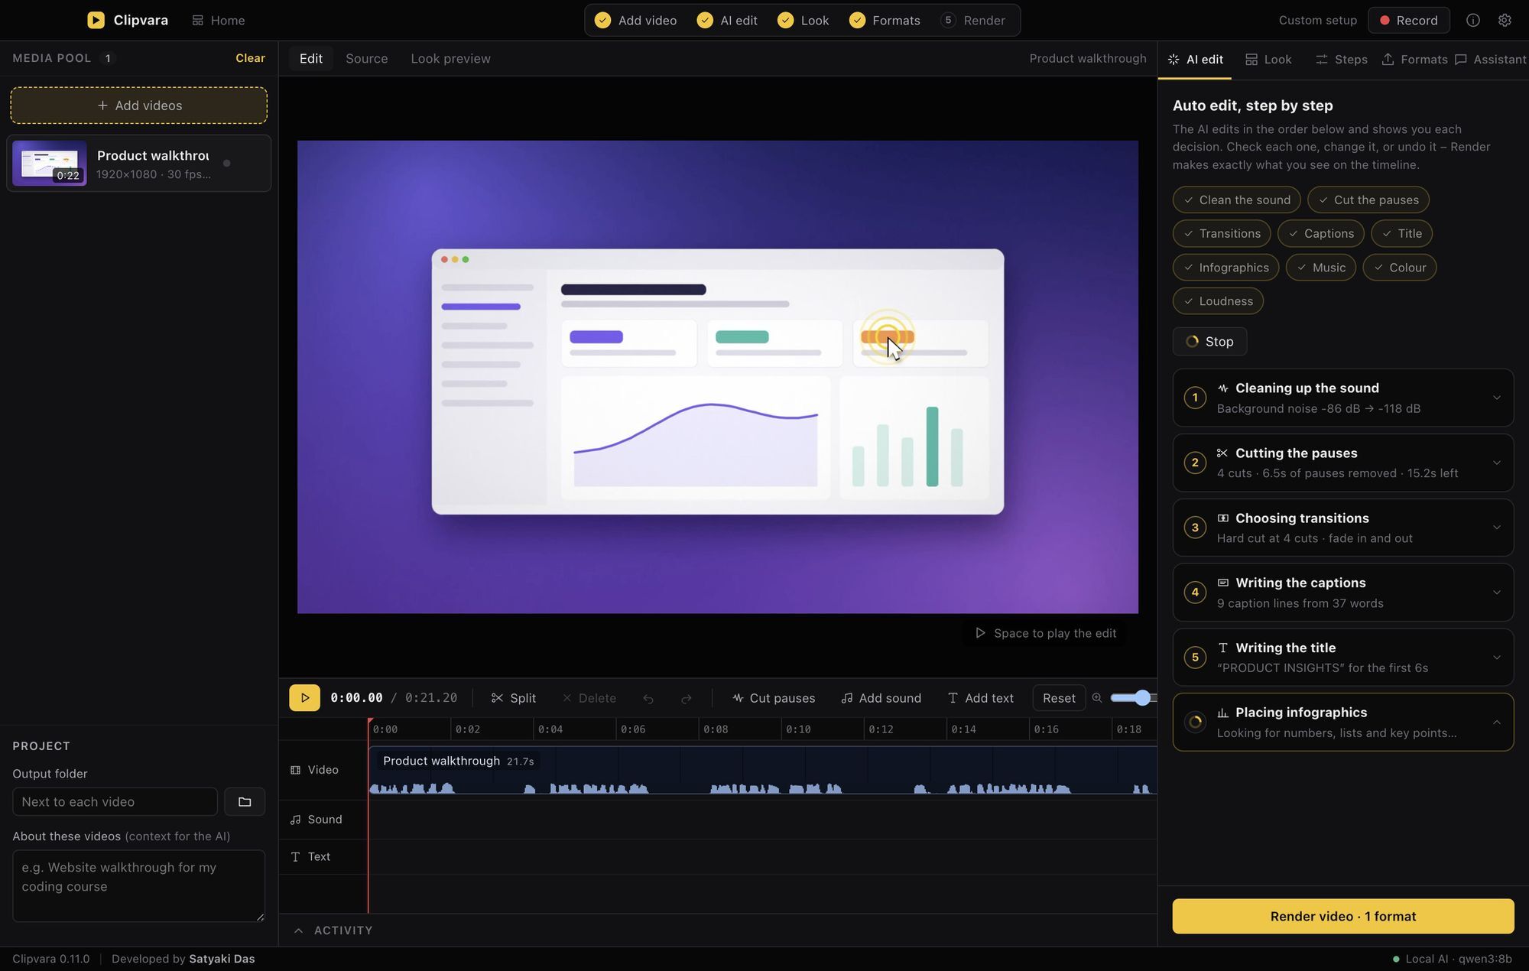The image size is (1529, 971).
Task: Click the zoom magnifier icon by timeline slider
Action: click(x=1097, y=697)
